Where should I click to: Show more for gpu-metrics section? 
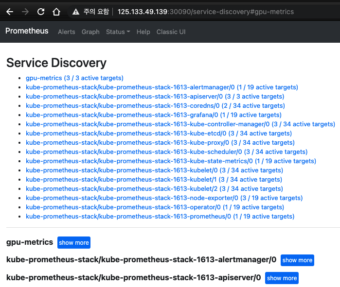coord(74,243)
